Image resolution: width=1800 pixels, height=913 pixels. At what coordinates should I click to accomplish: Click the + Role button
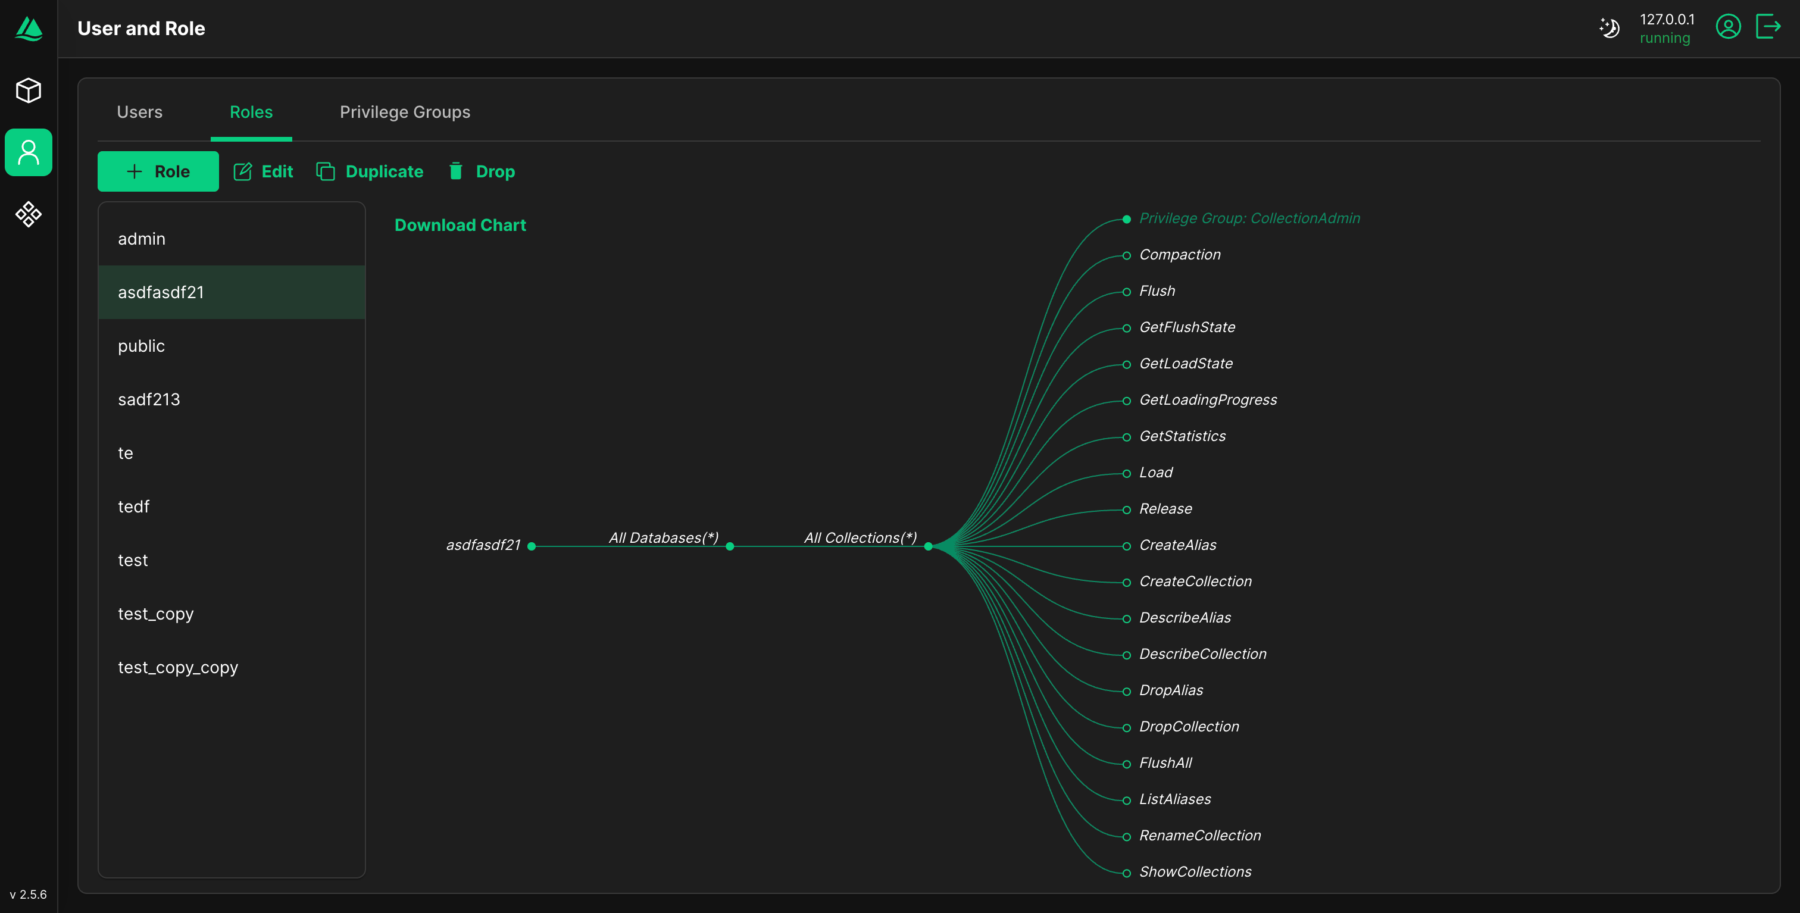click(x=158, y=172)
